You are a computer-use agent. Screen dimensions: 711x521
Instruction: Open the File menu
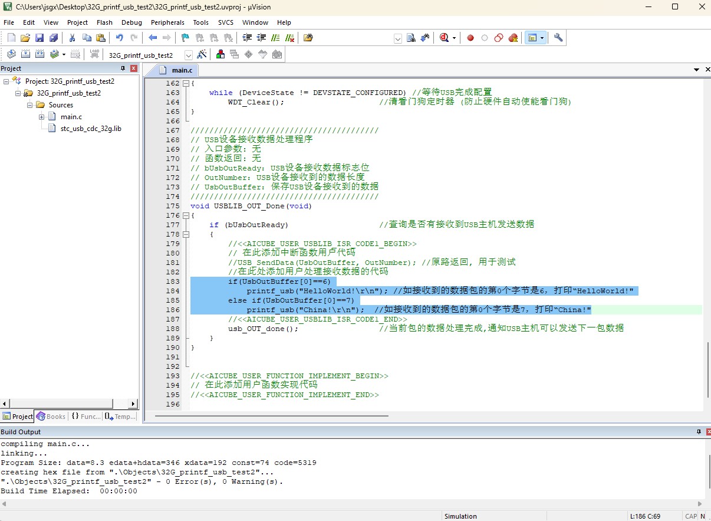point(9,22)
